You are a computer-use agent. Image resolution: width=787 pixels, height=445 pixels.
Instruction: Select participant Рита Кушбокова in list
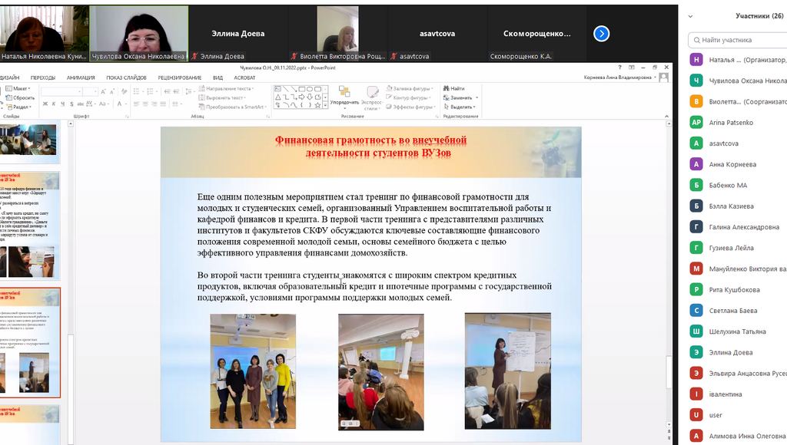point(737,290)
